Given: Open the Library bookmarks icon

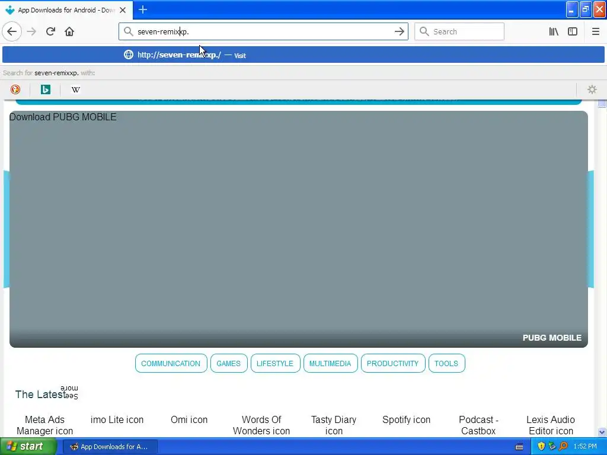Looking at the screenshot, I should pos(554,32).
